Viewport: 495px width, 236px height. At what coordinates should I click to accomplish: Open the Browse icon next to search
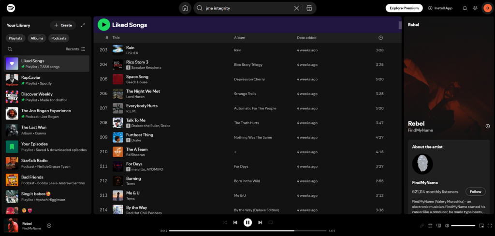(309, 8)
